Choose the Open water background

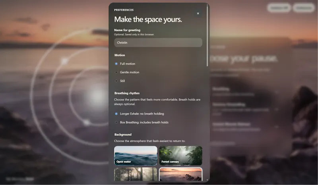click(136, 156)
